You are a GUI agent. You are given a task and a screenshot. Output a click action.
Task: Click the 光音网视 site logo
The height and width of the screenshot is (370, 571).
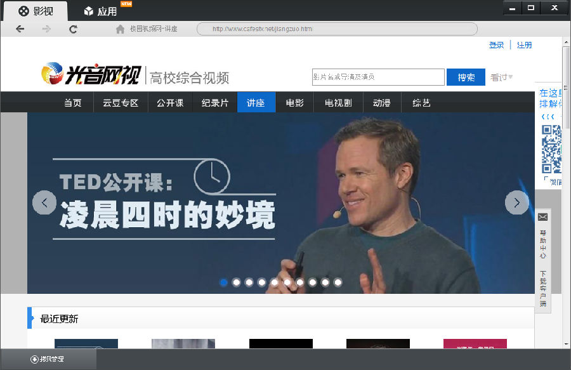(91, 74)
